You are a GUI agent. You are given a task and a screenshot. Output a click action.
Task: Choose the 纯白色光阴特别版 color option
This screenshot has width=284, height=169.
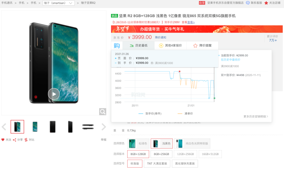point(192,144)
